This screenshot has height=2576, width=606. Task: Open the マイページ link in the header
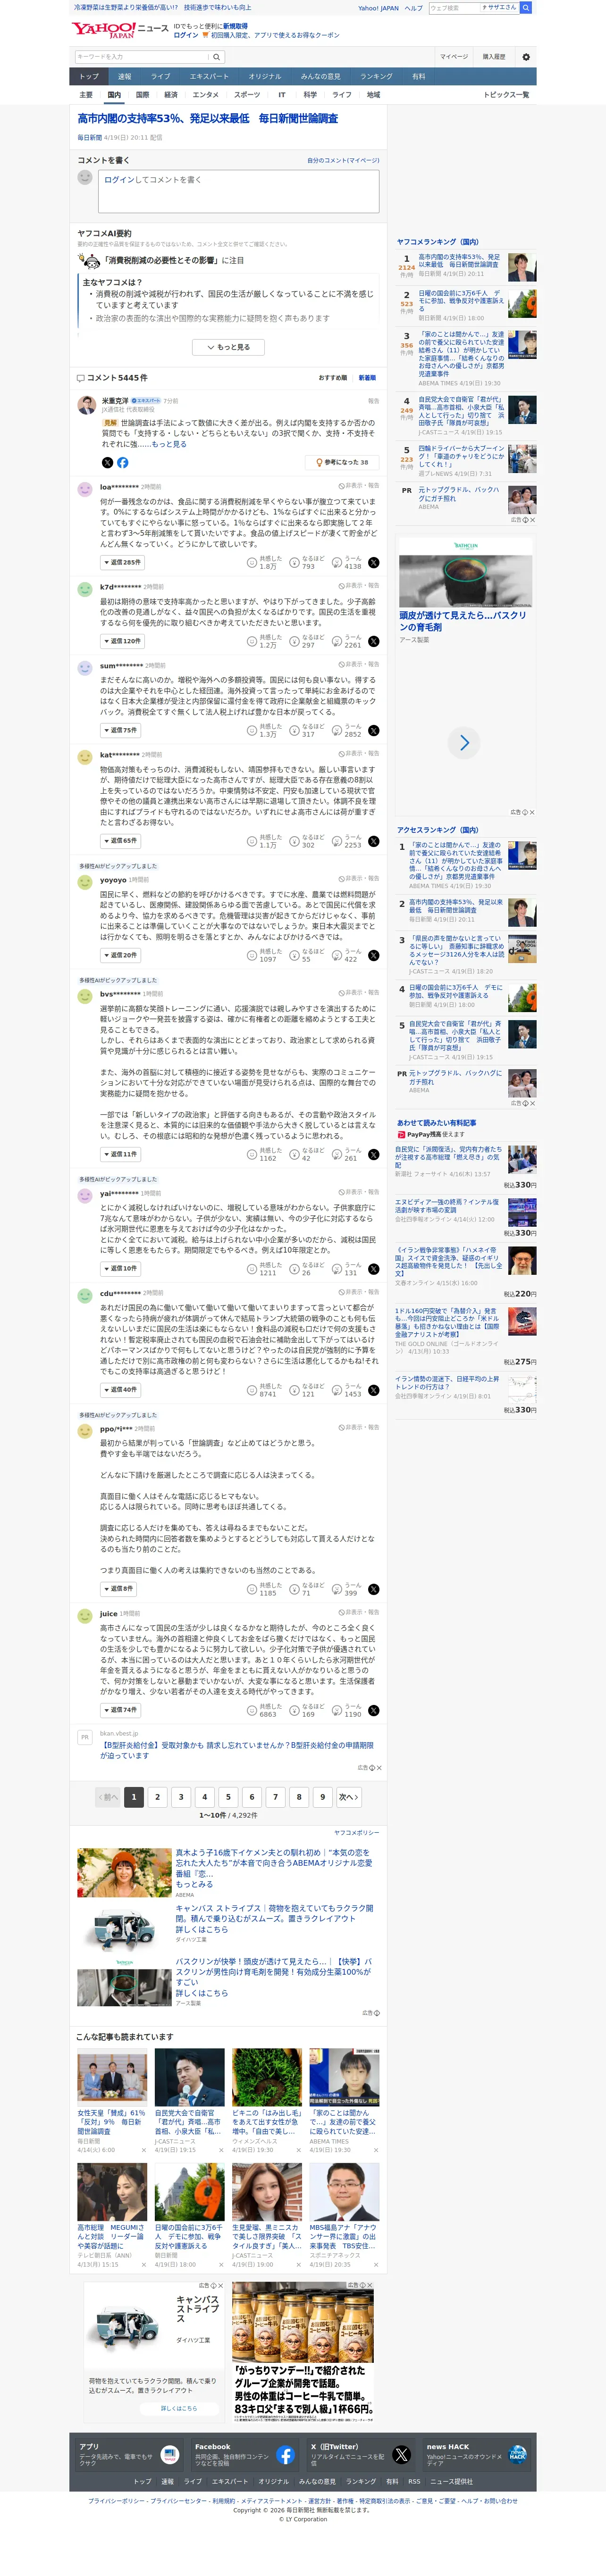[x=454, y=57]
